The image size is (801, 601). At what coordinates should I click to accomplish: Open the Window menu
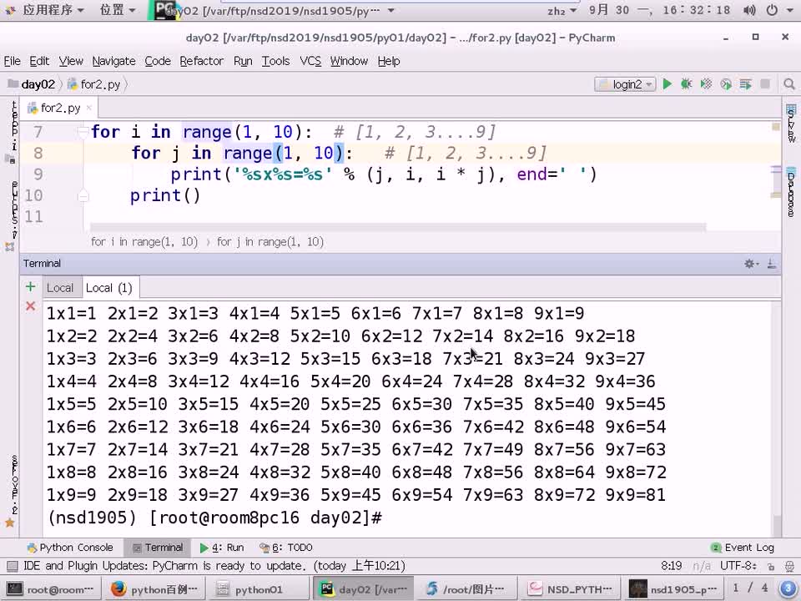pos(349,61)
